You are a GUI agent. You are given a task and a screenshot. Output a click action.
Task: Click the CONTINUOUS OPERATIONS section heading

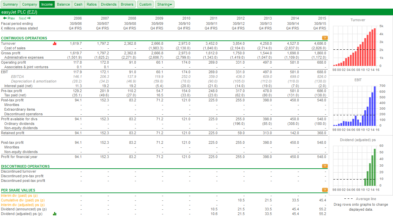tap(24, 38)
